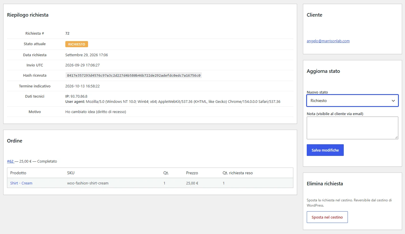Open the Nuovo stato dropdown
Viewport: 405px width, 234px height.
pos(352,101)
